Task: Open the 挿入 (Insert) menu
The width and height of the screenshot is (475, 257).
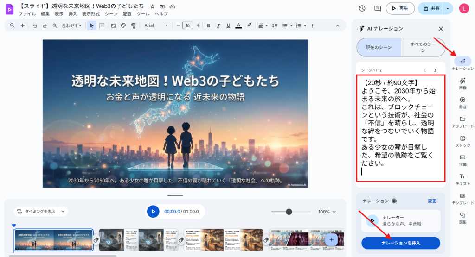Action: coord(73,14)
